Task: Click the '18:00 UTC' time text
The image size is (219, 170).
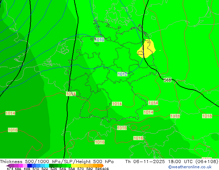Action: (x=181, y=161)
